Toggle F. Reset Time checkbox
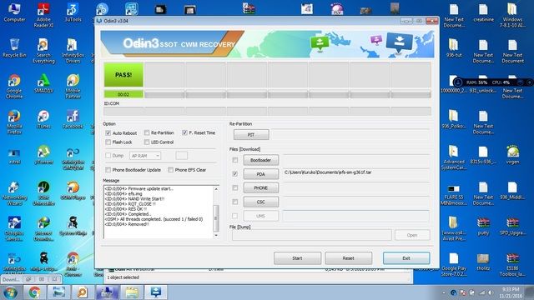The width and height of the screenshot is (534, 300). coord(184,132)
